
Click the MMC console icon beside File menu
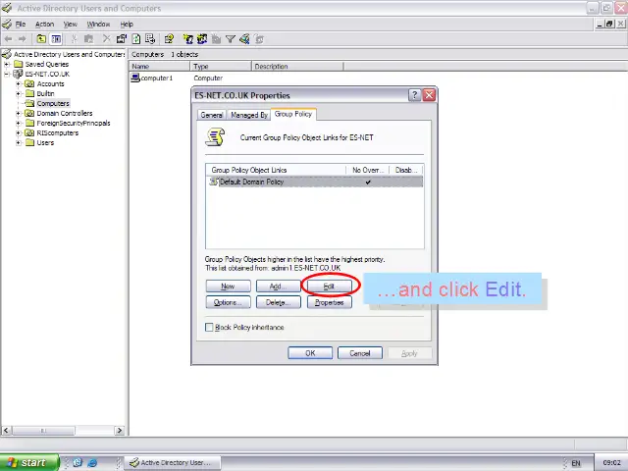tap(7, 24)
